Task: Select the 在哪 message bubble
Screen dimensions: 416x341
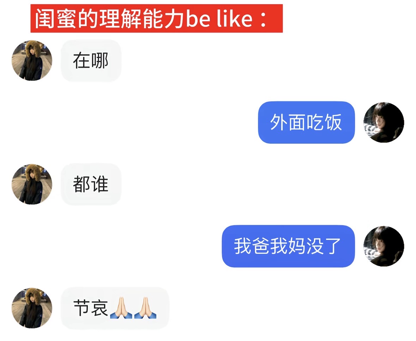Action: [91, 60]
